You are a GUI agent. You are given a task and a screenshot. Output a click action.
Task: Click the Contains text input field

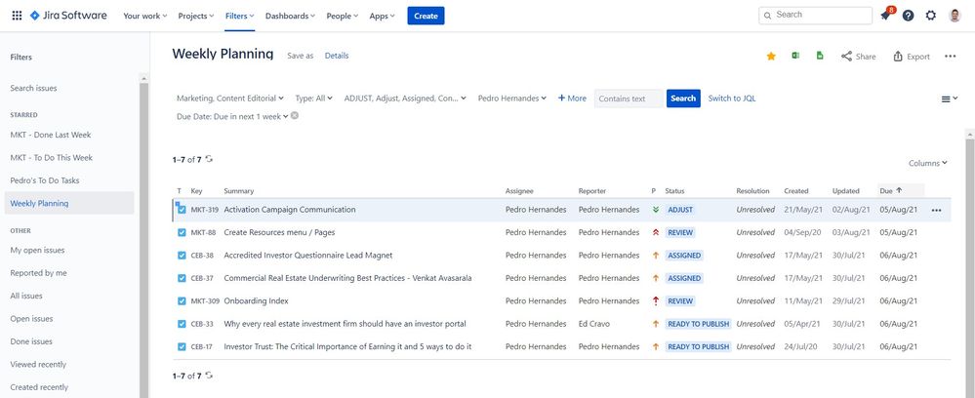629,99
